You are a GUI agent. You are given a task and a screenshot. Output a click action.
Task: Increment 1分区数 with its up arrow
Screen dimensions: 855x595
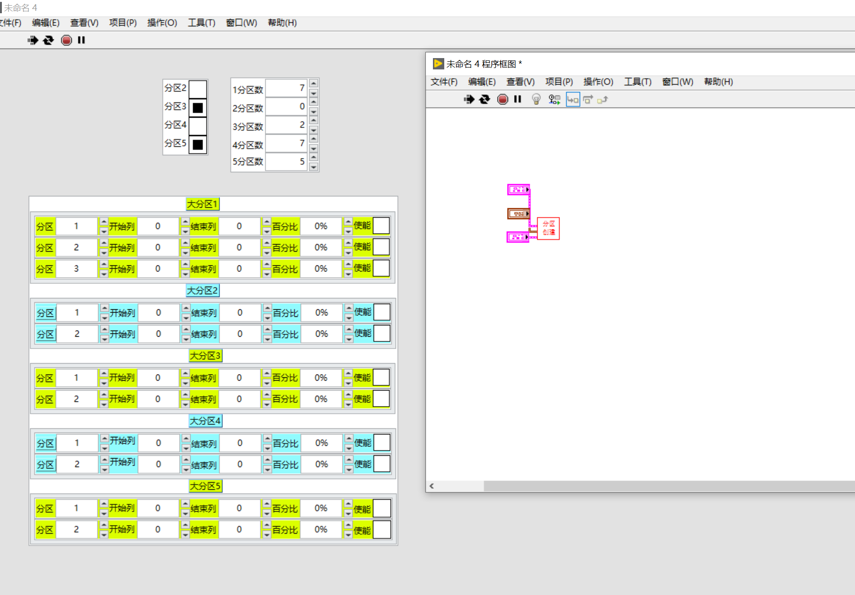pyautogui.click(x=313, y=84)
